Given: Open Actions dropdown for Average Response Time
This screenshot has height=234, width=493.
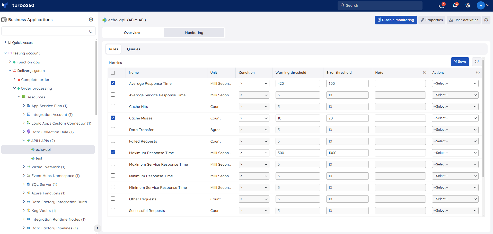Looking at the screenshot, I should pos(455,83).
